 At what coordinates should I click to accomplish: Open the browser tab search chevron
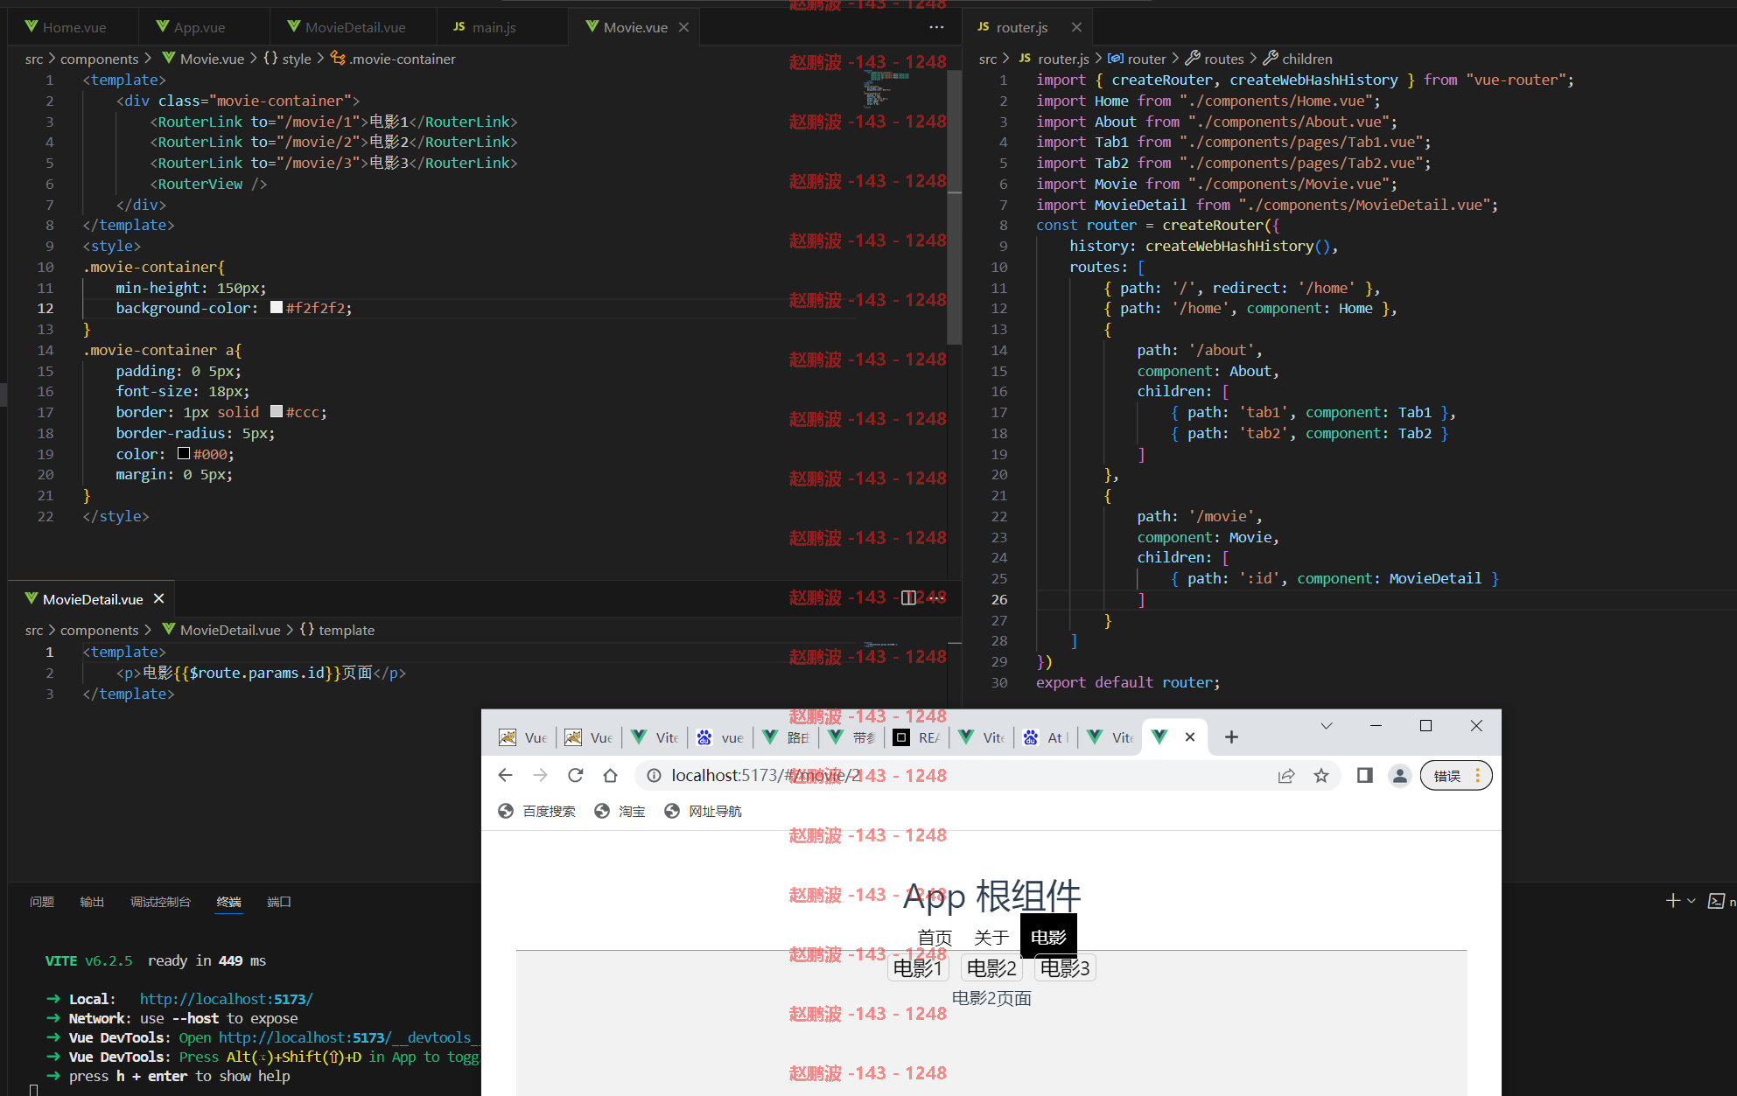pos(1327,726)
